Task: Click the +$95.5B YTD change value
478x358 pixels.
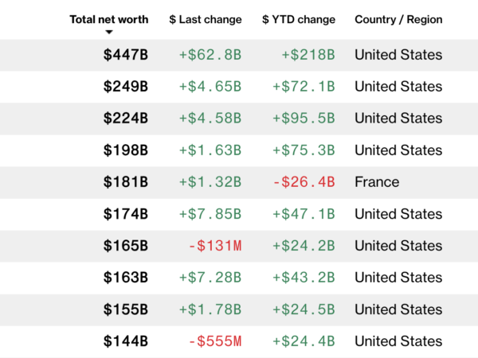Action: pyautogui.click(x=304, y=119)
